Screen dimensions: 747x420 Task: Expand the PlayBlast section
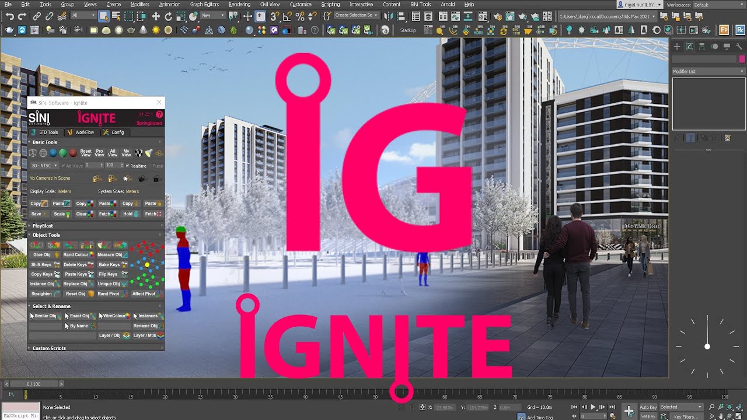(x=30, y=226)
